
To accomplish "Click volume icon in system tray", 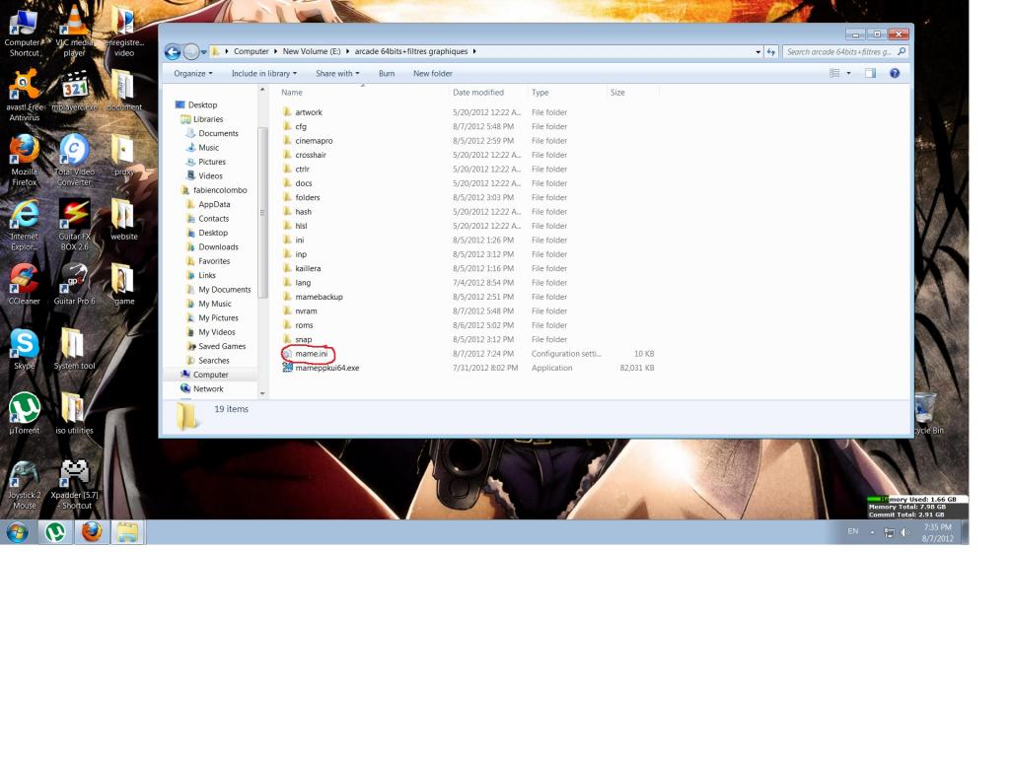I will tap(905, 532).
